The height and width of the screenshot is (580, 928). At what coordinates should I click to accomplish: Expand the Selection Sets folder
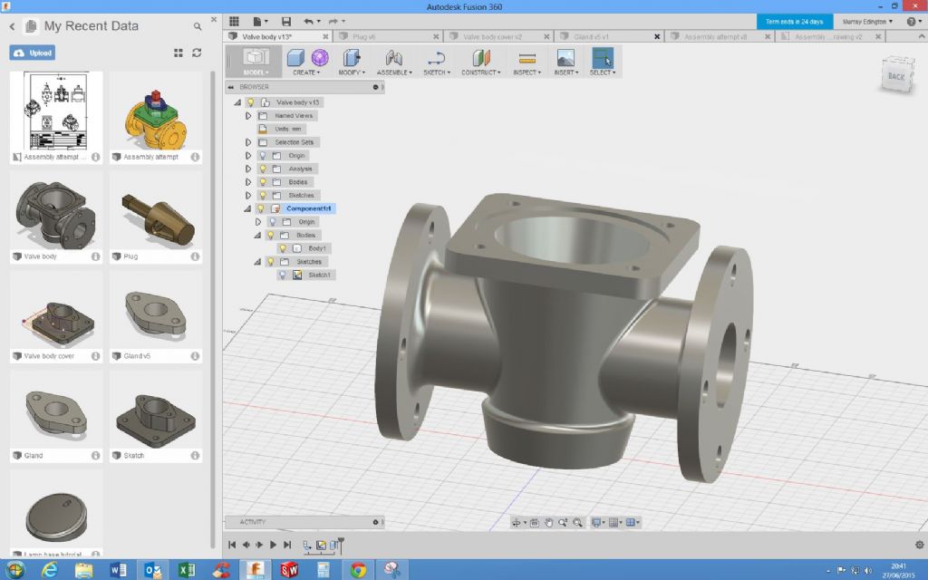click(x=248, y=142)
